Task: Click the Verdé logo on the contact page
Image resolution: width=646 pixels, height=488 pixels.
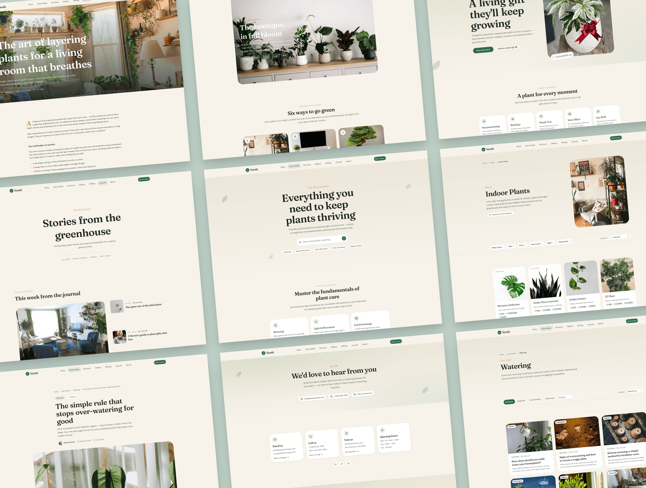Action: tap(268, 353)
